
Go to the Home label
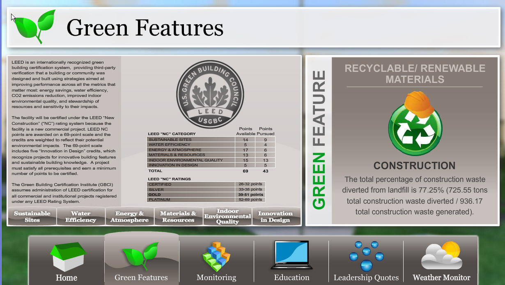[x=67, y=278]
